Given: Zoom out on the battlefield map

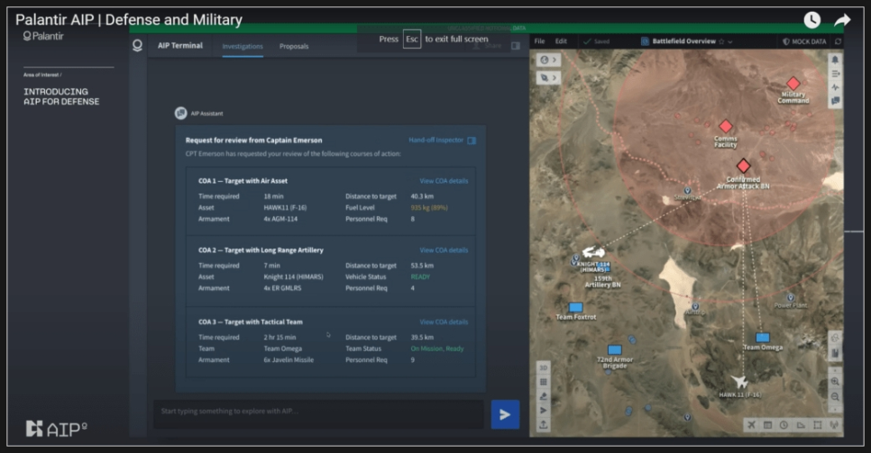Looking at the screenshot, I should click(x=835, y=396).
